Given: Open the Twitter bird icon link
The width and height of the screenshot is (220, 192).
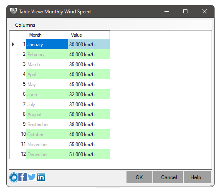Looking at the screenshot, I should (x=32, y=177).
